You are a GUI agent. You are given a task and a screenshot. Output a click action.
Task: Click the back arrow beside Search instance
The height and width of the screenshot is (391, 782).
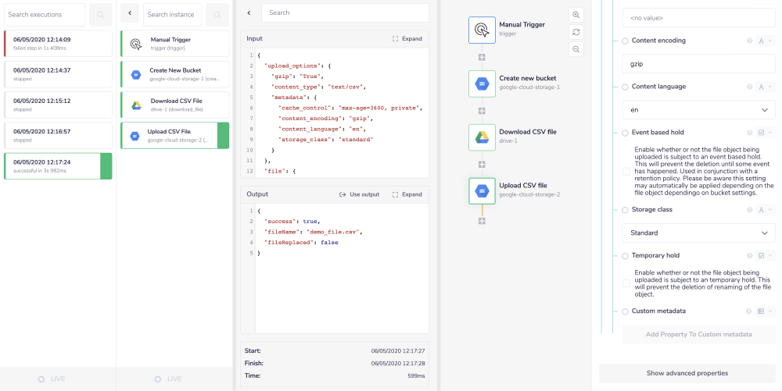(130, 15)
